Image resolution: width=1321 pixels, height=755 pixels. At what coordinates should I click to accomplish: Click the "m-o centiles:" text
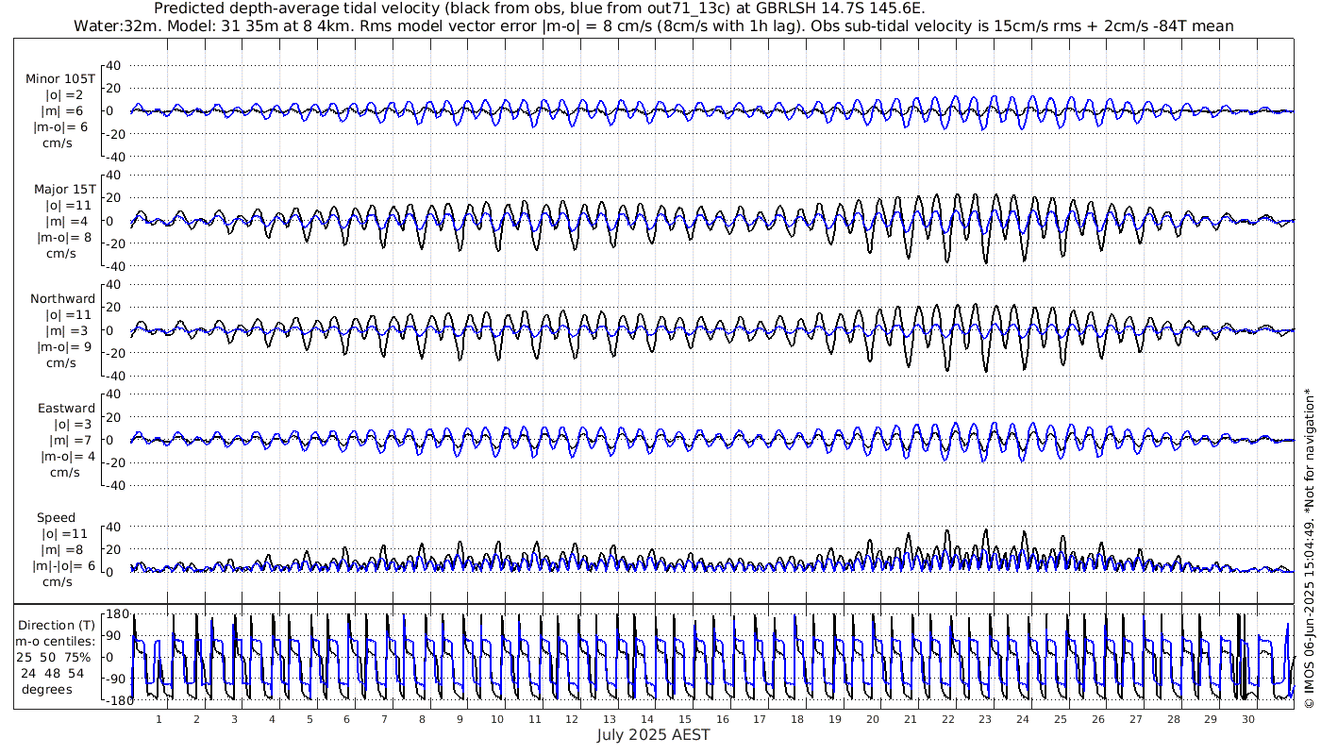coord(57,641)
